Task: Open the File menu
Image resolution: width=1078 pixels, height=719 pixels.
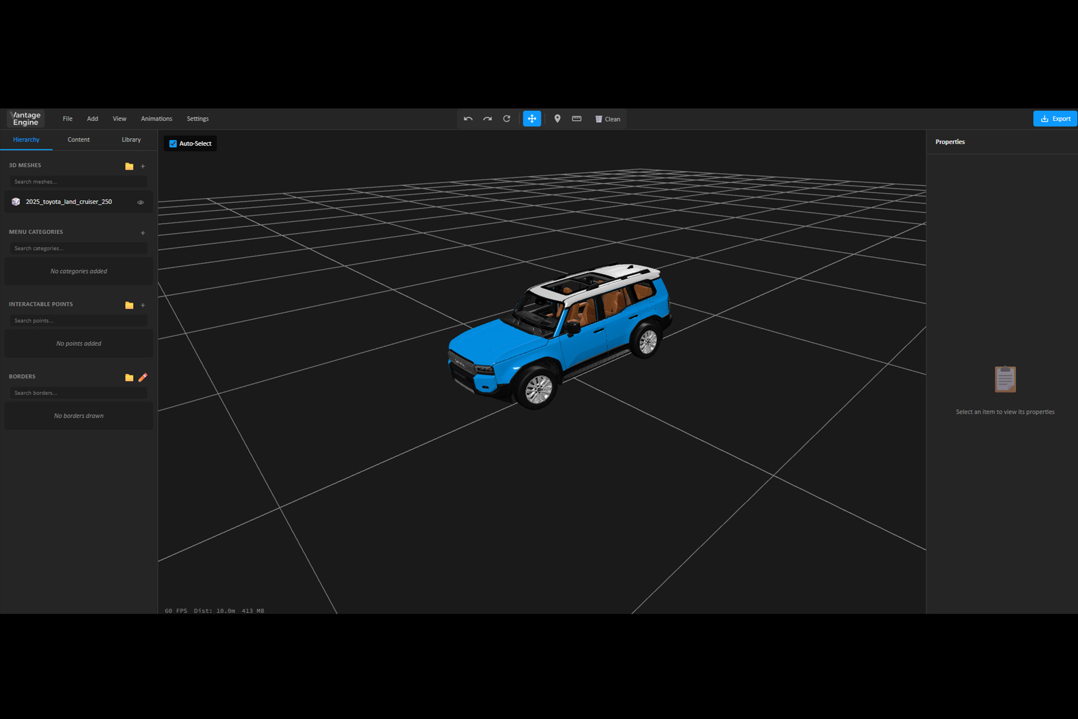Action: [67, 119]
